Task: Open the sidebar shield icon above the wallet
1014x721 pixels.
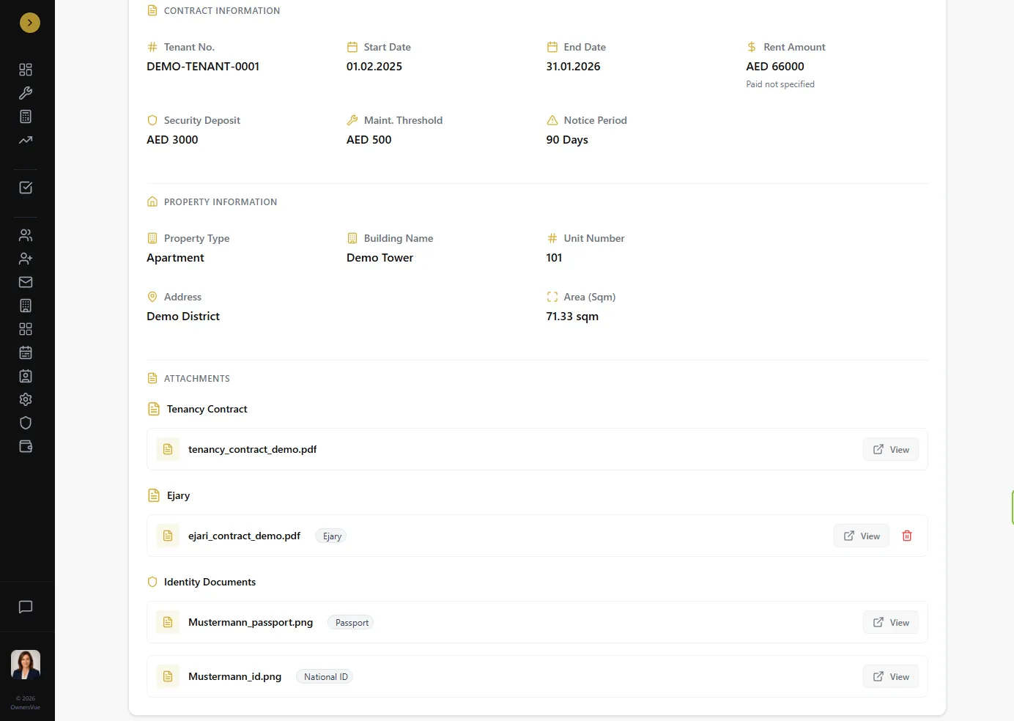Action: click(26, 423)
